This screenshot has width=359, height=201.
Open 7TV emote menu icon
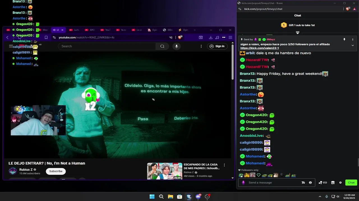pyautogui.click(x=303, y=183)
